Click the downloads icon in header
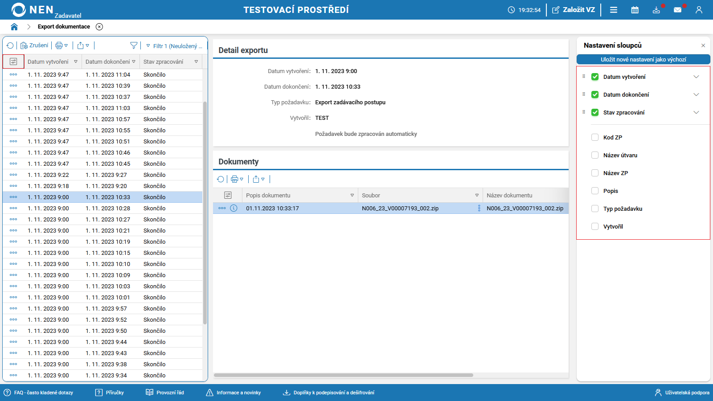Screen dimensions: 713x401 click(656, 10)
